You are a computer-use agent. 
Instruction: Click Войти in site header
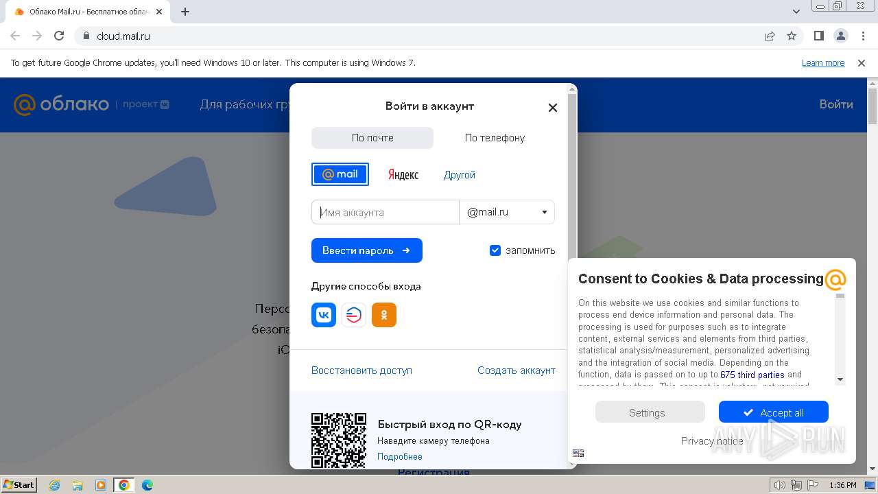[x=836, y=104]
